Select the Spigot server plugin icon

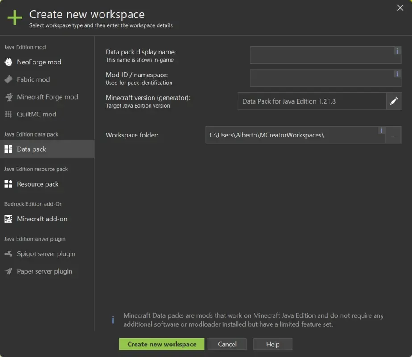[x=8, y=254]
